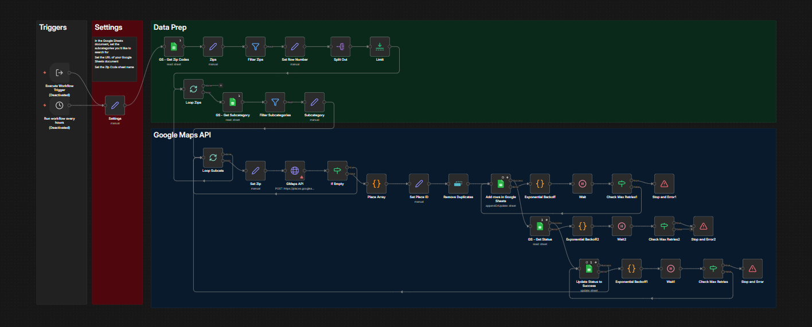Open the GMaps API globe node
The image size is (812, 327).
[295, 171]
